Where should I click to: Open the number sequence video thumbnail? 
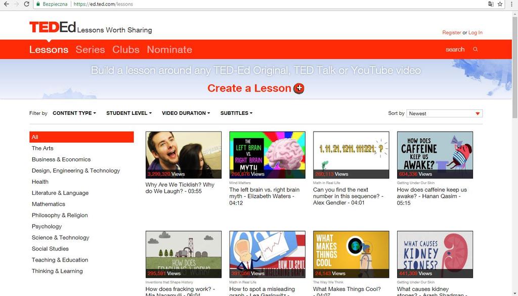click(351, 155)
